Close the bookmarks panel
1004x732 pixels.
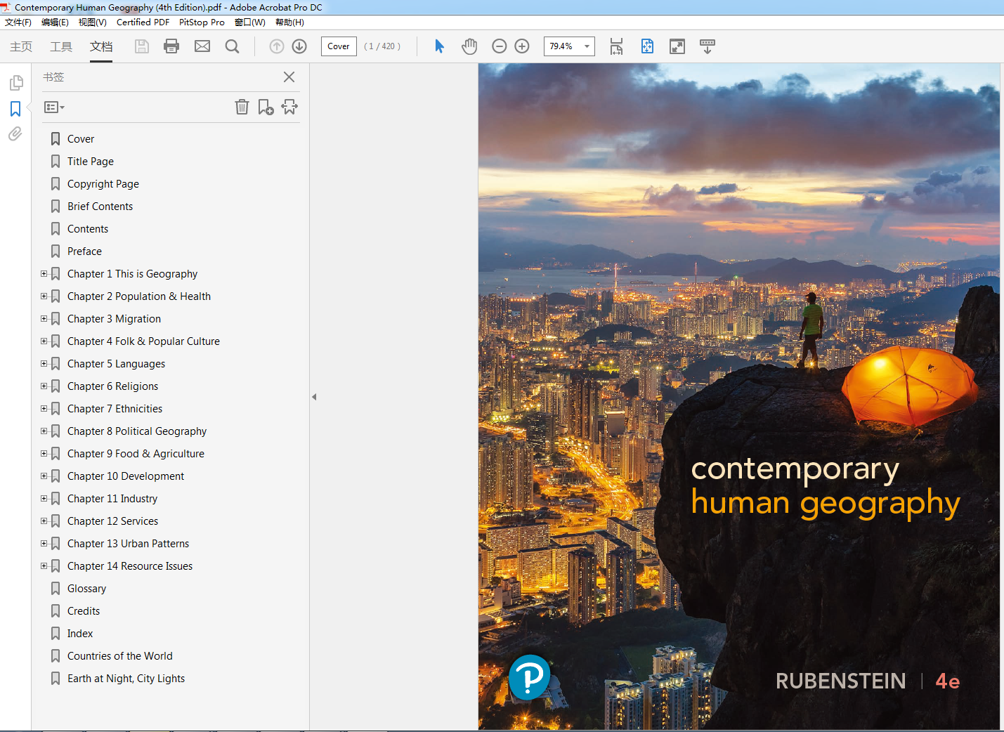(x=289, y=77)
